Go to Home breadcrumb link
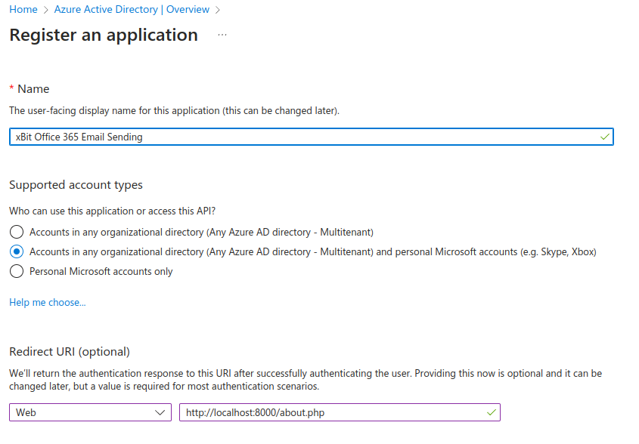 23,9
